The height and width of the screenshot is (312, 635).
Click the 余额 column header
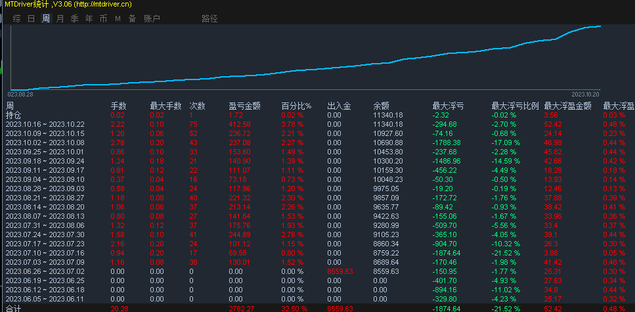381,106
